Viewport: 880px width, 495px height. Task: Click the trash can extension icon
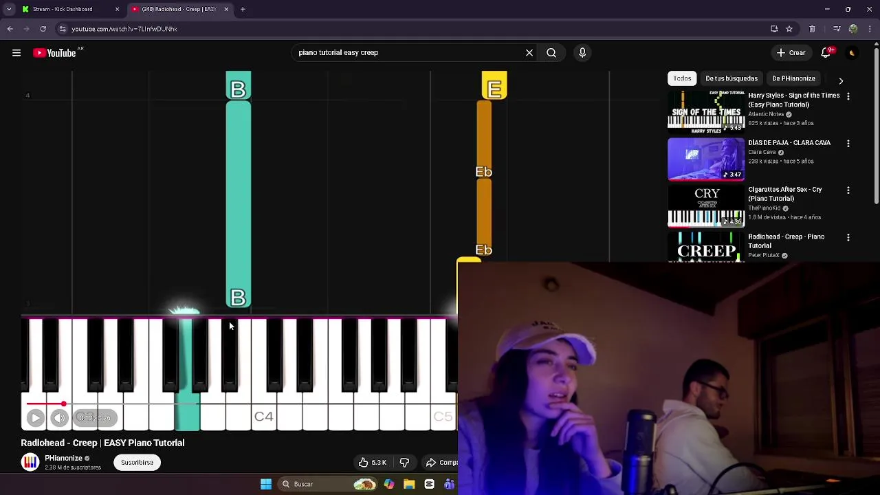[812, 29]
